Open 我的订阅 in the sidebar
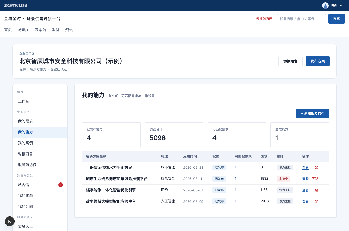Image resolution: width=349 pixels, height=231 pixels. [40, 207]
